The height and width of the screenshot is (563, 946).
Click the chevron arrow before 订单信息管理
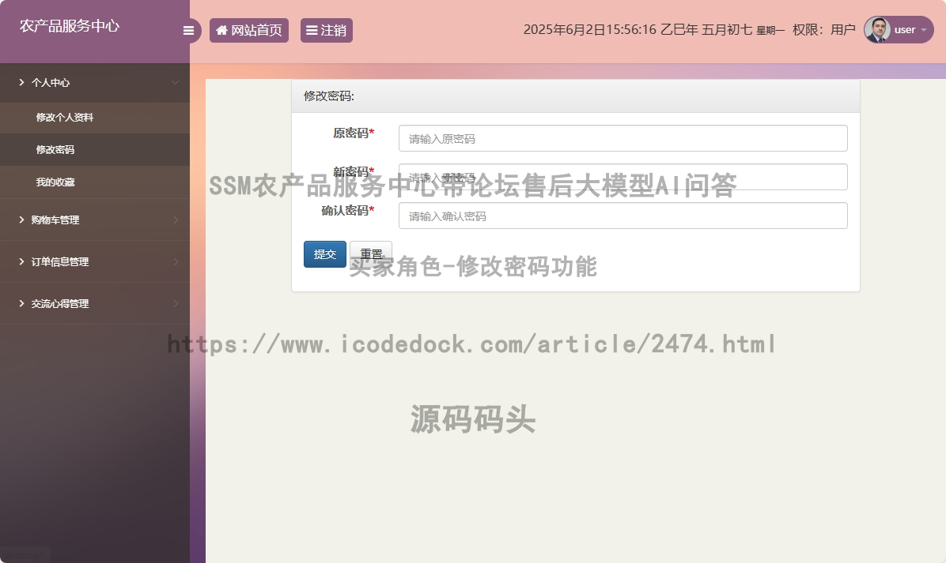pos(21,261)
